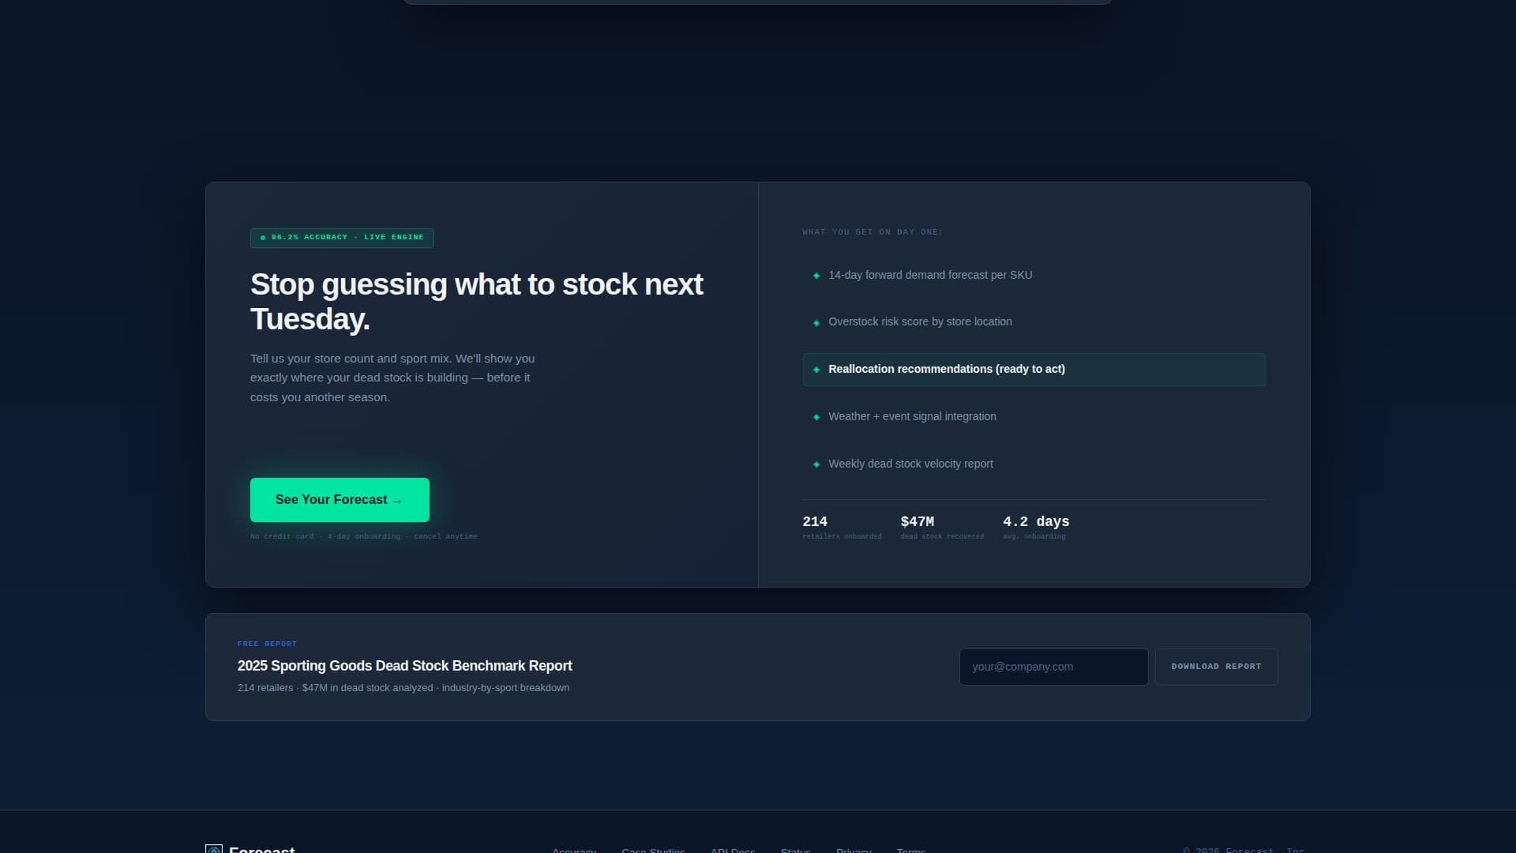
Task: Click the diamond bullet beside Weekly dead stock
Action: coord(816,464)
